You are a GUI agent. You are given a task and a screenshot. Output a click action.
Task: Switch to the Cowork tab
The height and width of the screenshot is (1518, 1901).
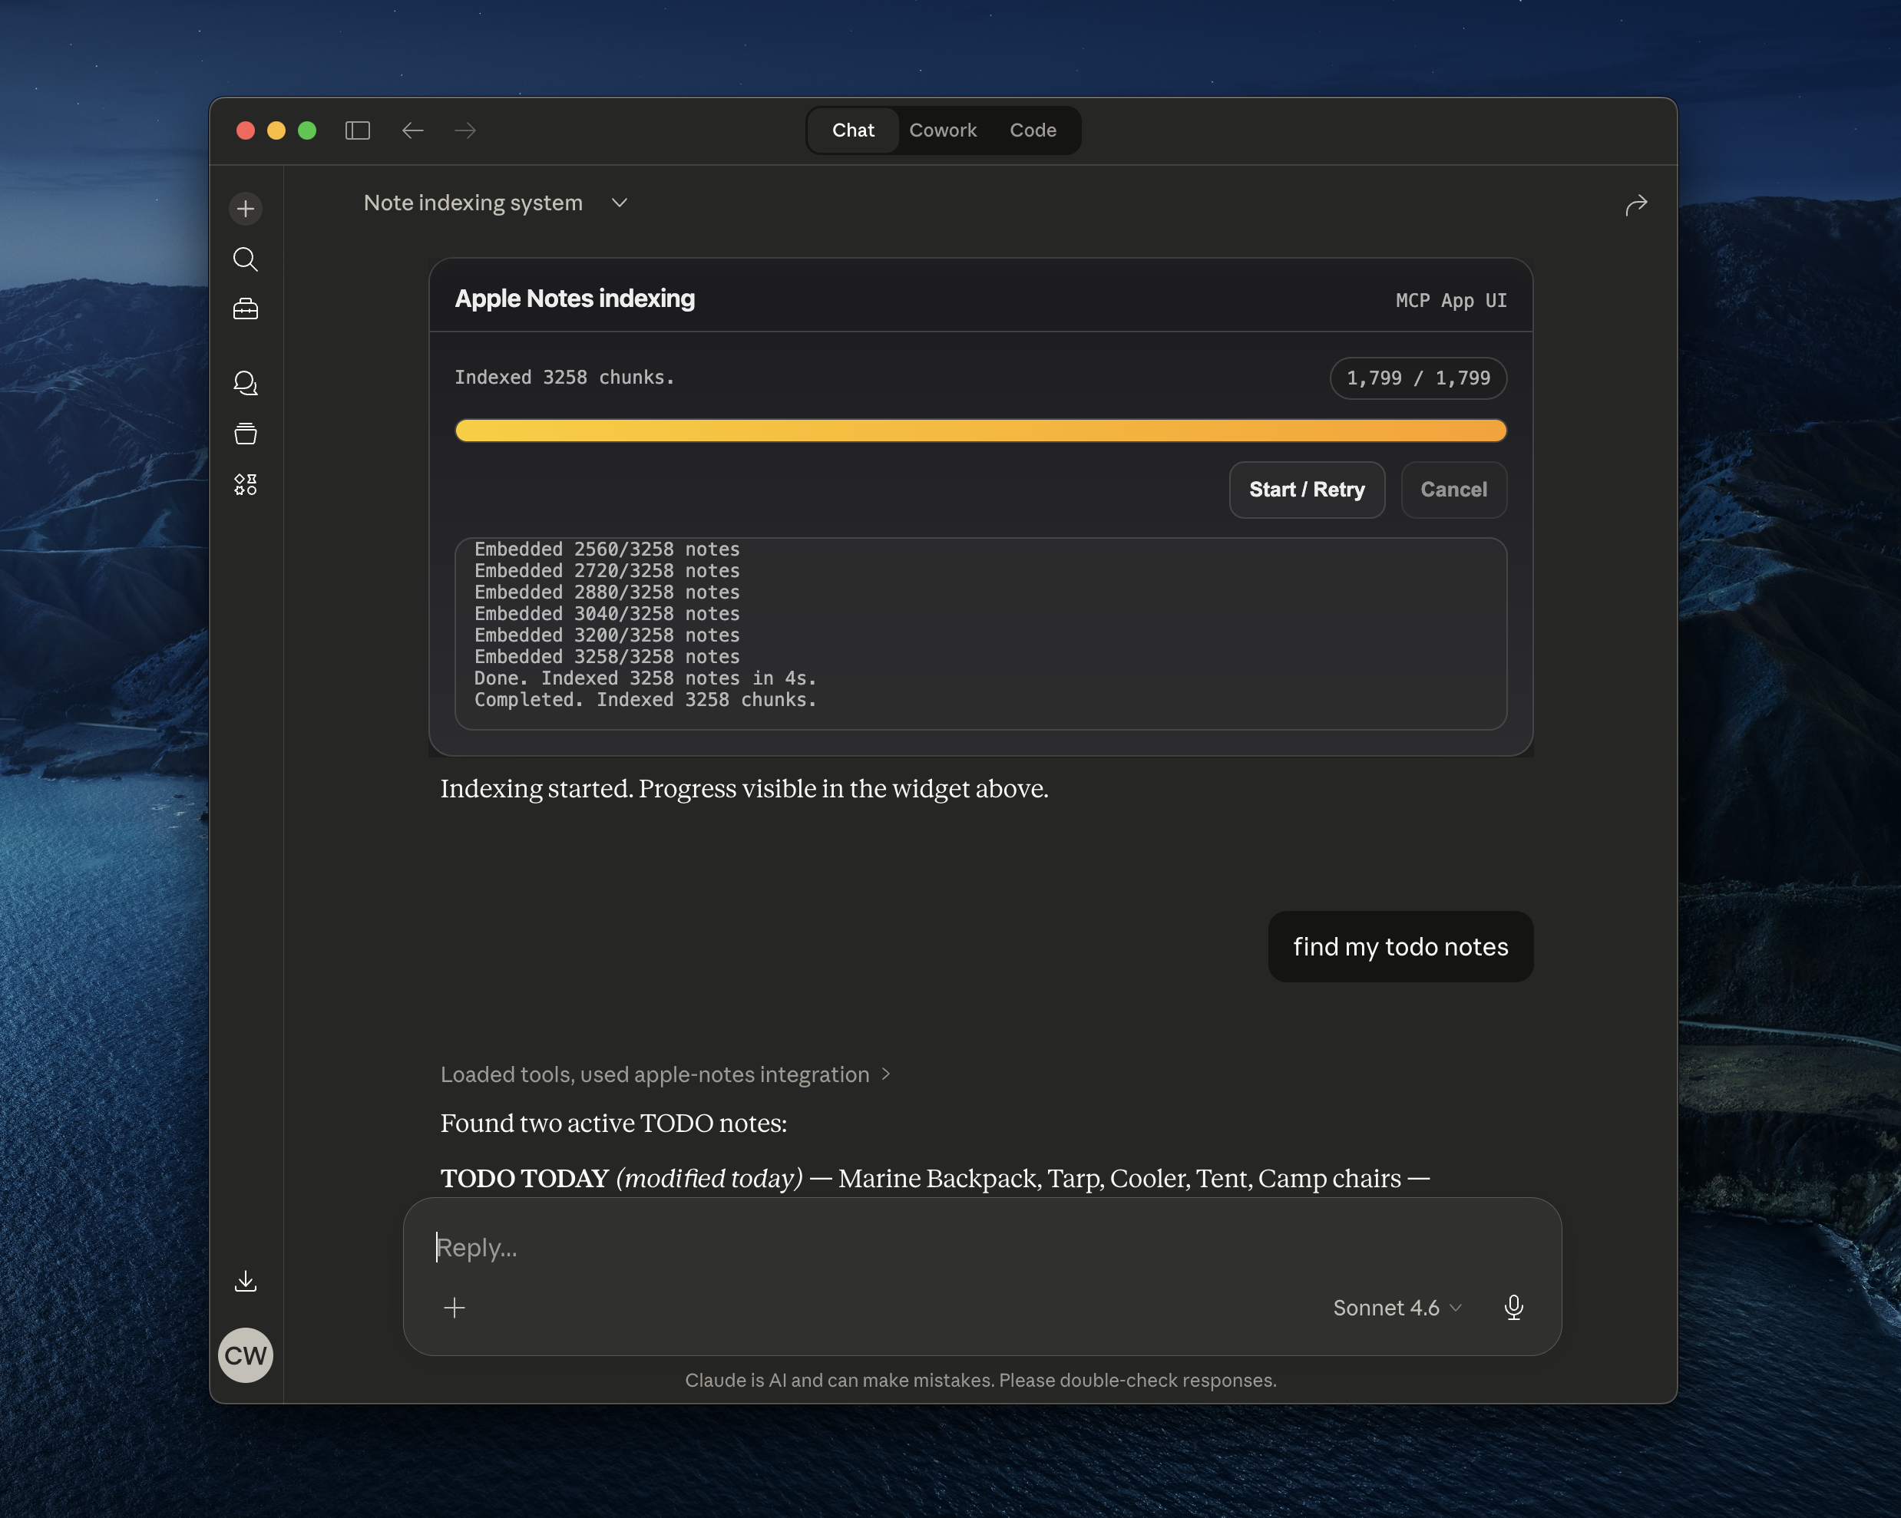(x=943, y=130)
